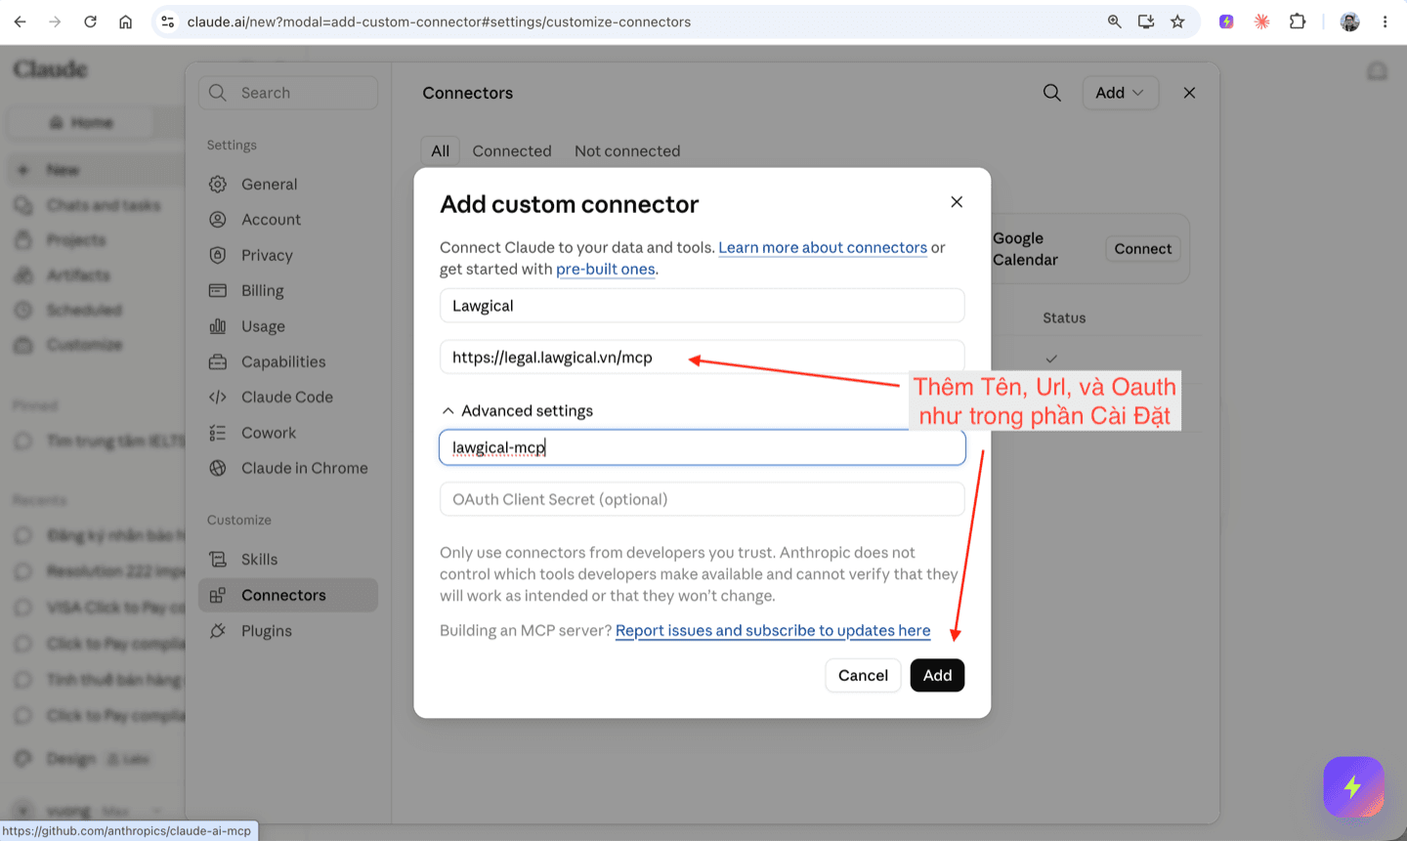The height and width of the screenshot is (841, 1407).
Task: Click the site info icon in address bar
Action: point(168,21)
